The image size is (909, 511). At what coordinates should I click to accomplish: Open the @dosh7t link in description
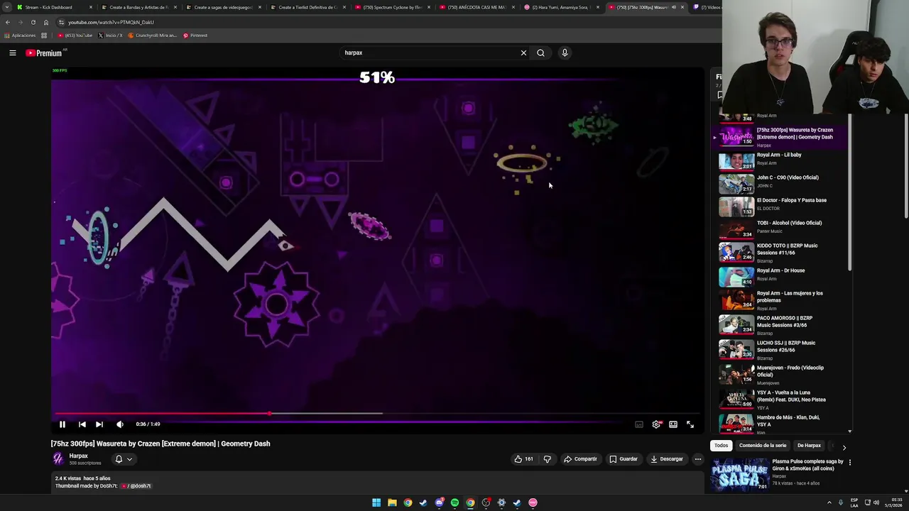(136, 486)
